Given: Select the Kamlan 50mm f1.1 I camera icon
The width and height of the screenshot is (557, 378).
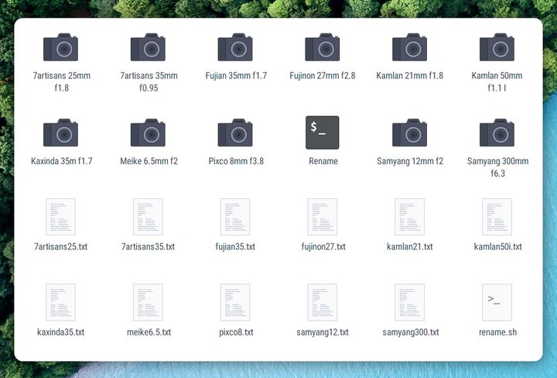Looking at the screenshot, I should pyautogui.click(x=497, y=47).
